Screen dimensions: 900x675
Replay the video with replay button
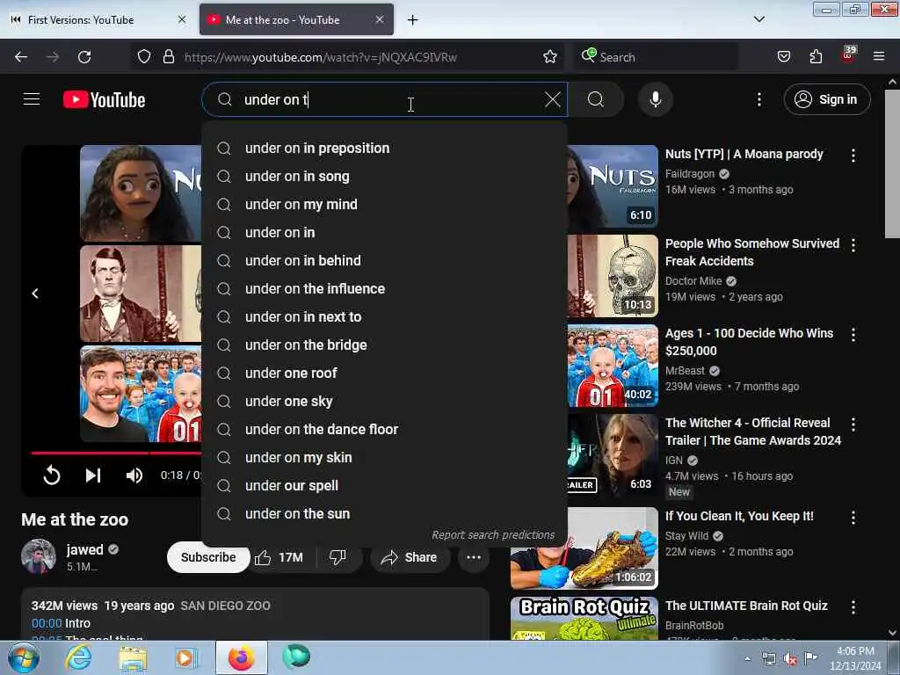pos(52,475)
